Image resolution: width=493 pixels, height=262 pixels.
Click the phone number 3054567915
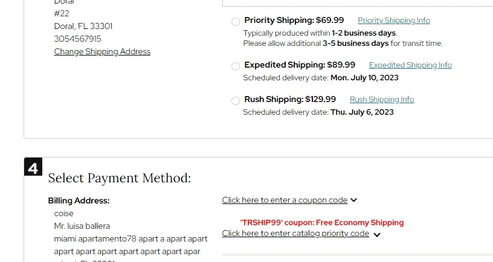[78, 39]
